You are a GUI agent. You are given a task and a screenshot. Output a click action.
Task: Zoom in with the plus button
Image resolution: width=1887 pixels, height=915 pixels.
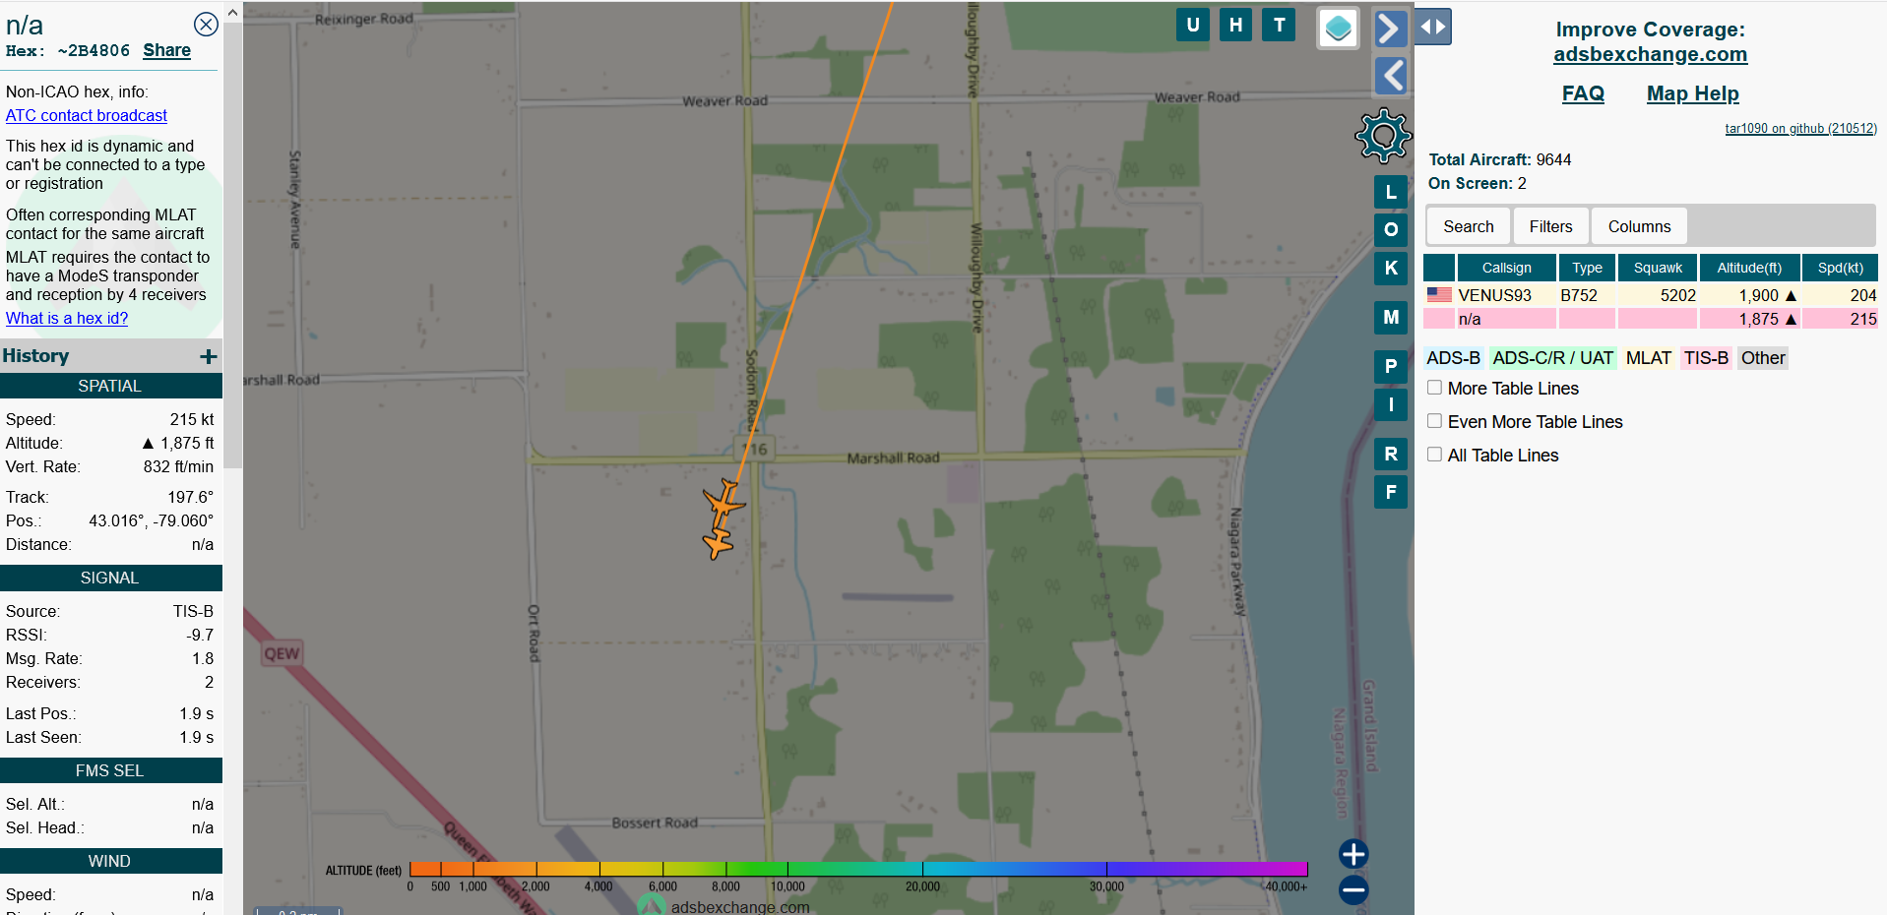1353,854
